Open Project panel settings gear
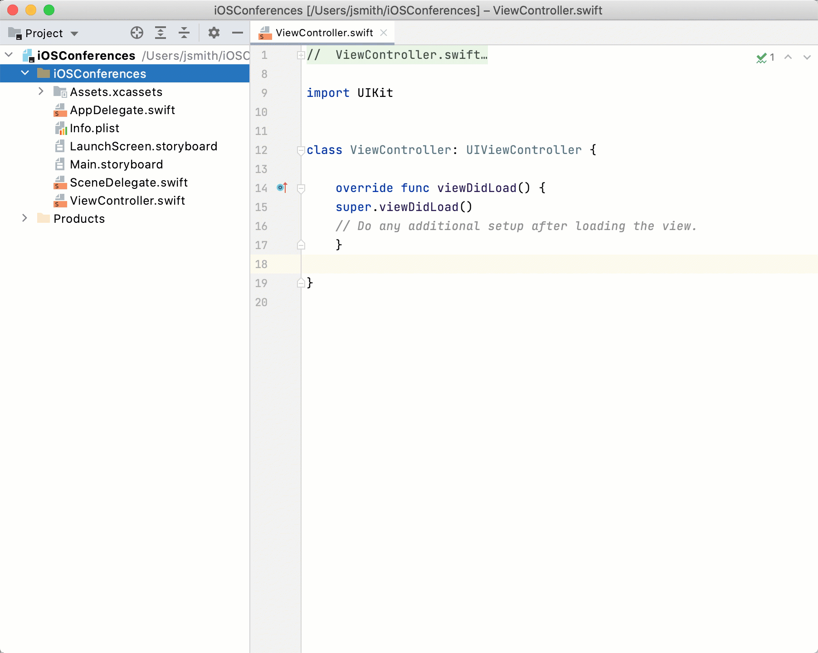This screenshot has height=653, width=818. 214,33
